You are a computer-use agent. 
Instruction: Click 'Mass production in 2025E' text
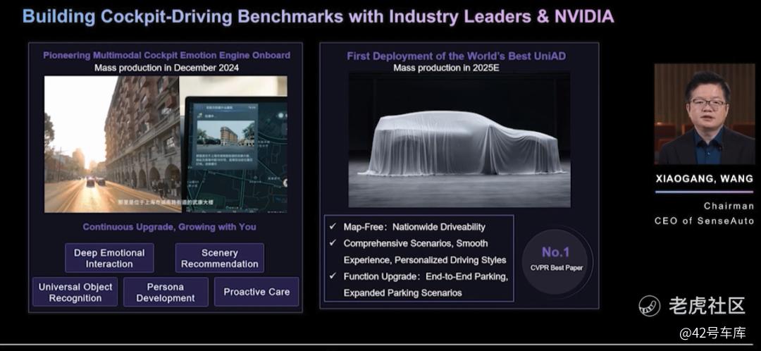(x=447, y=68)
